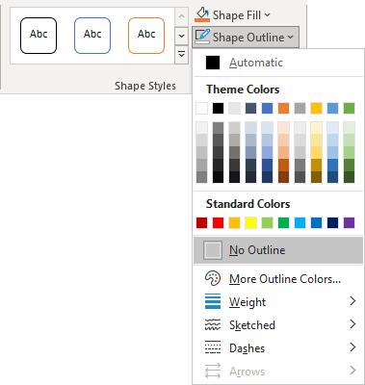Choose the lightest orange tint swatch

coord(283,128)
